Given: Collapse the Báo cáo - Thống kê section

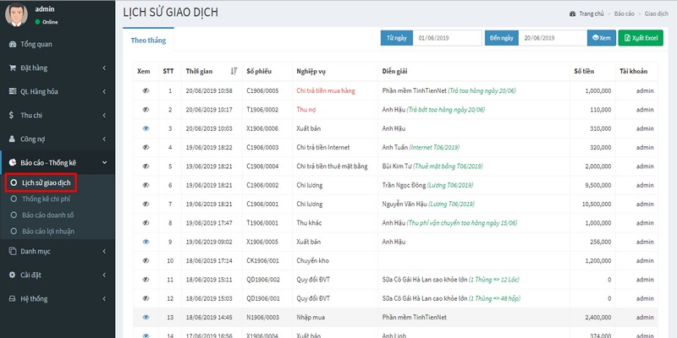Looking at the screenshot, I should pyautogui.click(x=104, y=162).
